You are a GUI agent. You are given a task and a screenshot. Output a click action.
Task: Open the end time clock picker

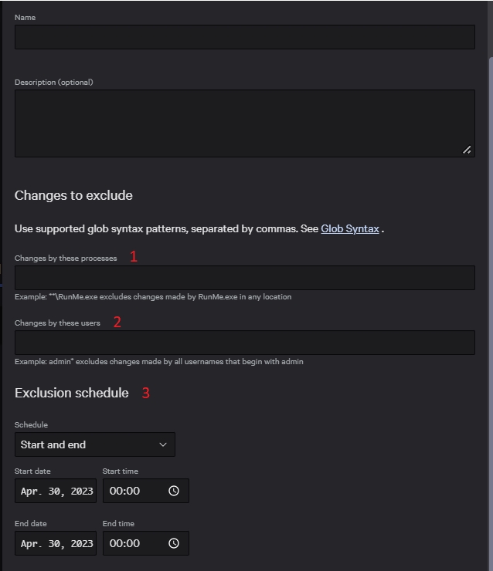174,543
